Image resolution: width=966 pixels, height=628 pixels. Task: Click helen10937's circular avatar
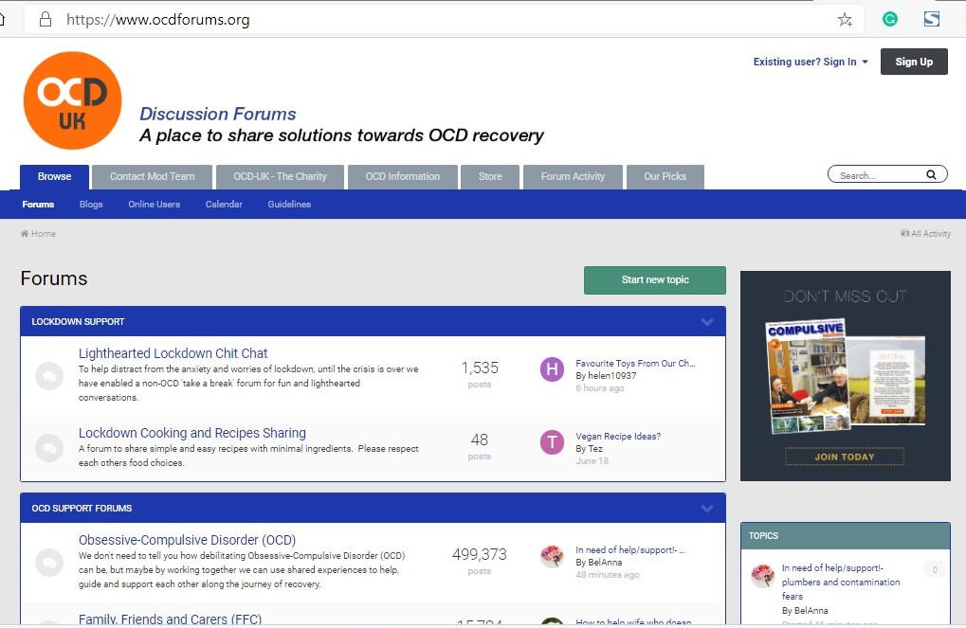tap(552, 369)
